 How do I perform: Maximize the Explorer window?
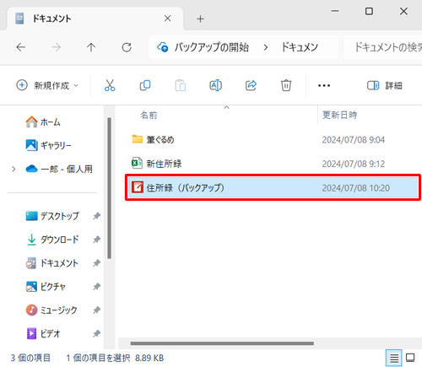click(x=369, y=11)
